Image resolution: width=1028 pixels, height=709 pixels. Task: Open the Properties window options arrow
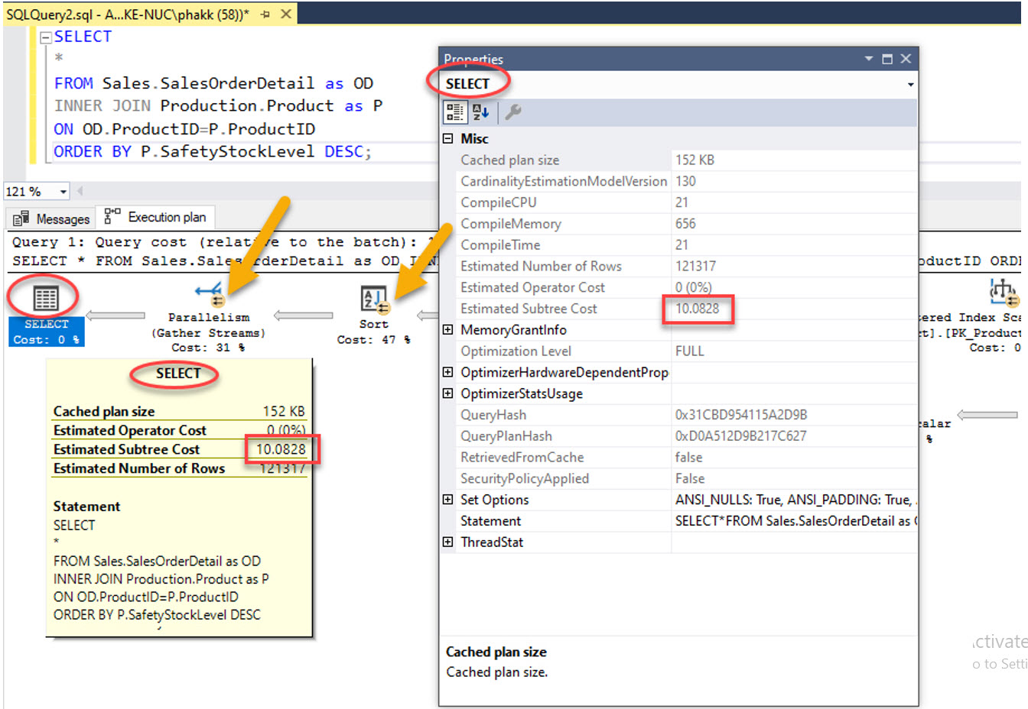pos(868,58)
